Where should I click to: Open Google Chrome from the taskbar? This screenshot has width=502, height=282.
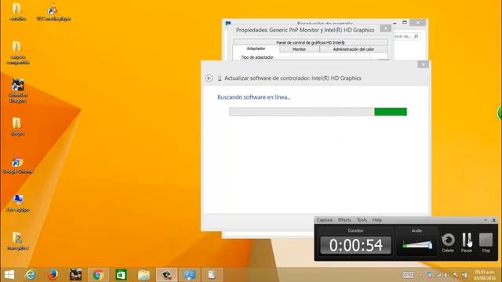click(x=98, y=275)
